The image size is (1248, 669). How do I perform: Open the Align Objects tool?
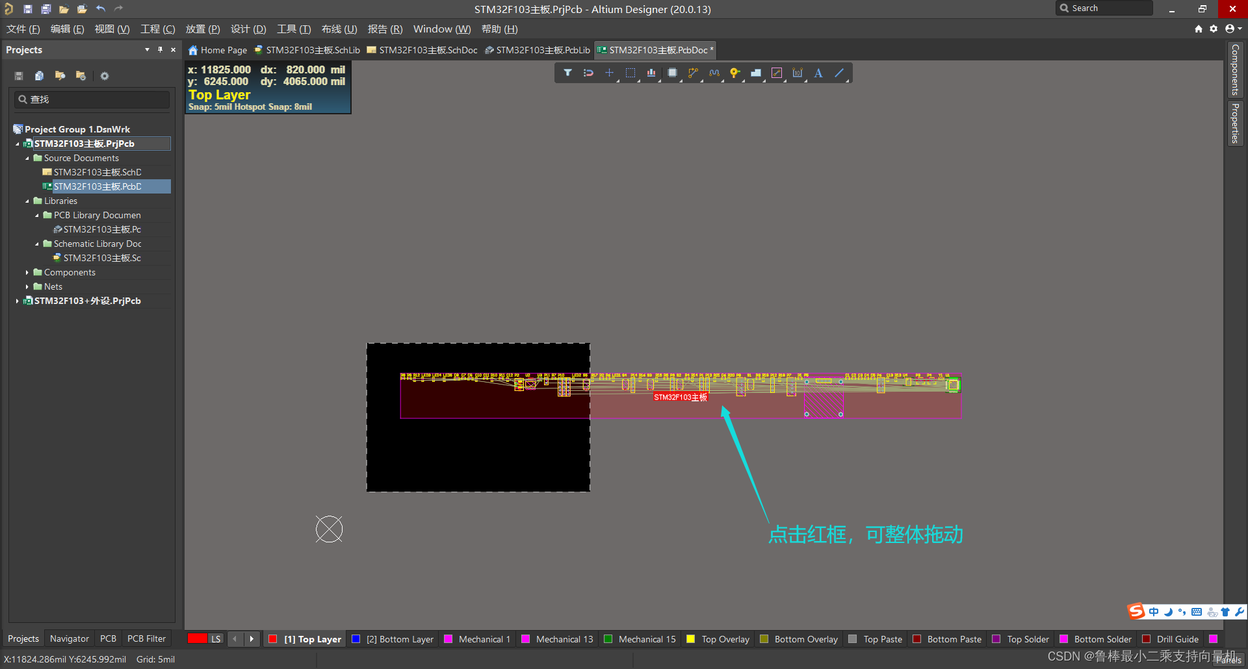click(x=651, y=73)
